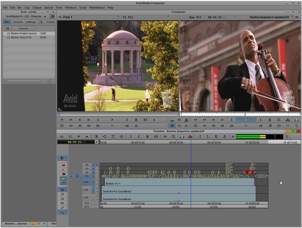
Task: Toggle the V4 video track monitor icon
Action: pyautogui.click(x=97, y=165)
